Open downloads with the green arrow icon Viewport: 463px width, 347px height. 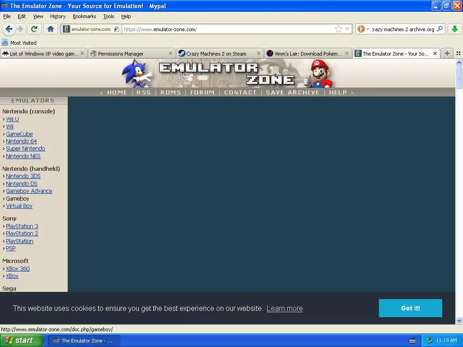tap(455, 29)
